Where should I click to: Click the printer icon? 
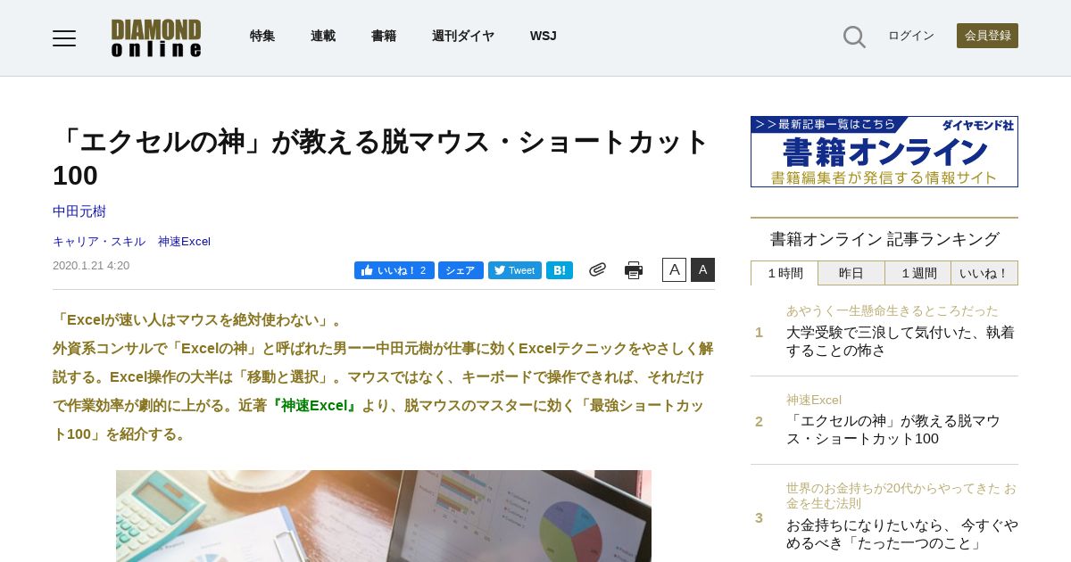coord(634,270)
